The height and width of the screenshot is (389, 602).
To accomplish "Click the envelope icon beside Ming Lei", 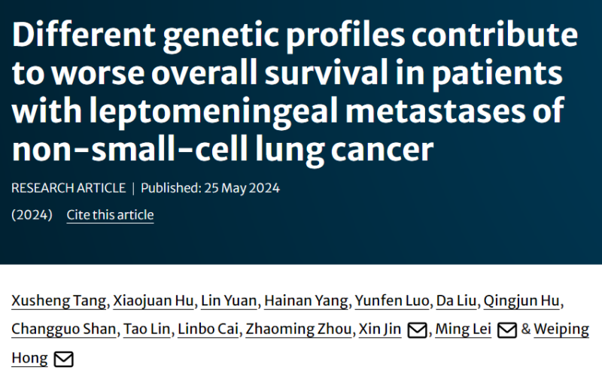I will pos(507,330).
